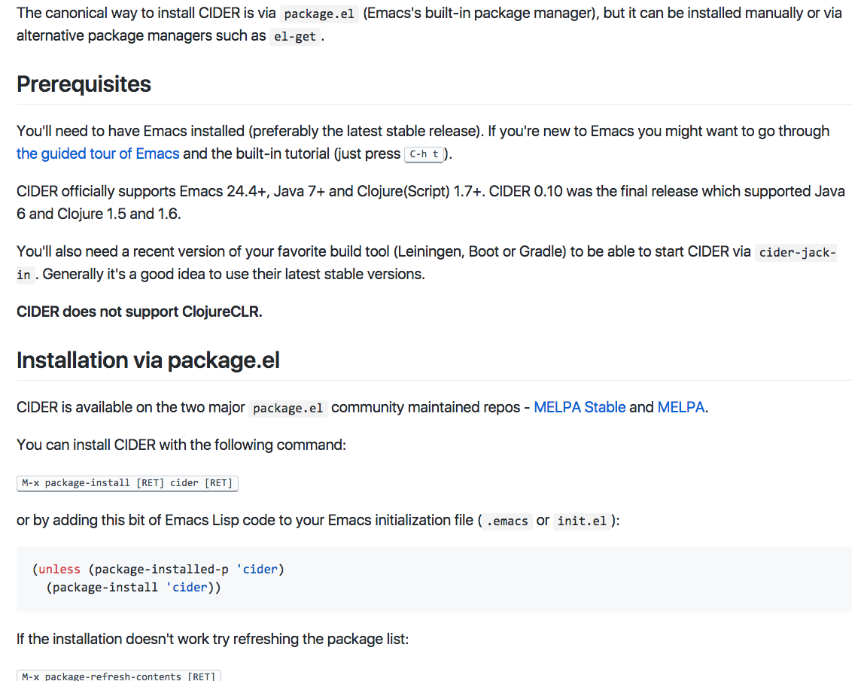Click the cider-jack-in inline code
Viewport: 861px width, 681px height.
[x=797, y=252]
